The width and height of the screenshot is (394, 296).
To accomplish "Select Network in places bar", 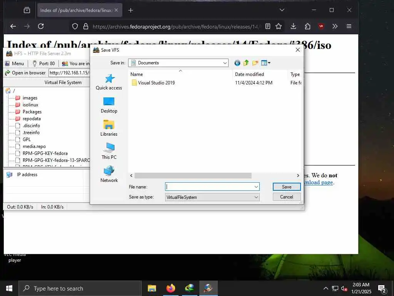I will pos(109,174).
